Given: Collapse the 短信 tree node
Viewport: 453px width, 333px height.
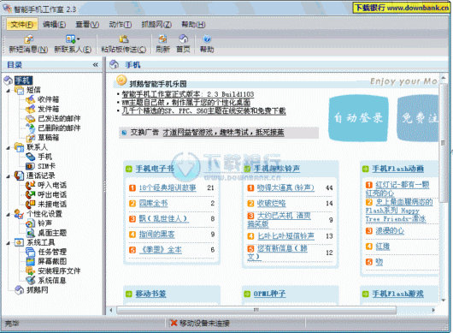Looking at the screenshot, I should (9, 91).
